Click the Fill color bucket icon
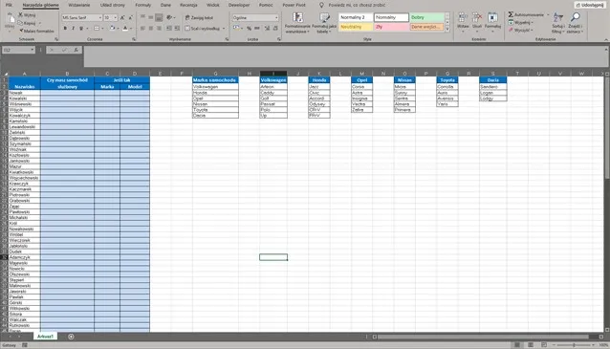Viewport: 610px width, 349px height. (113, 29)
